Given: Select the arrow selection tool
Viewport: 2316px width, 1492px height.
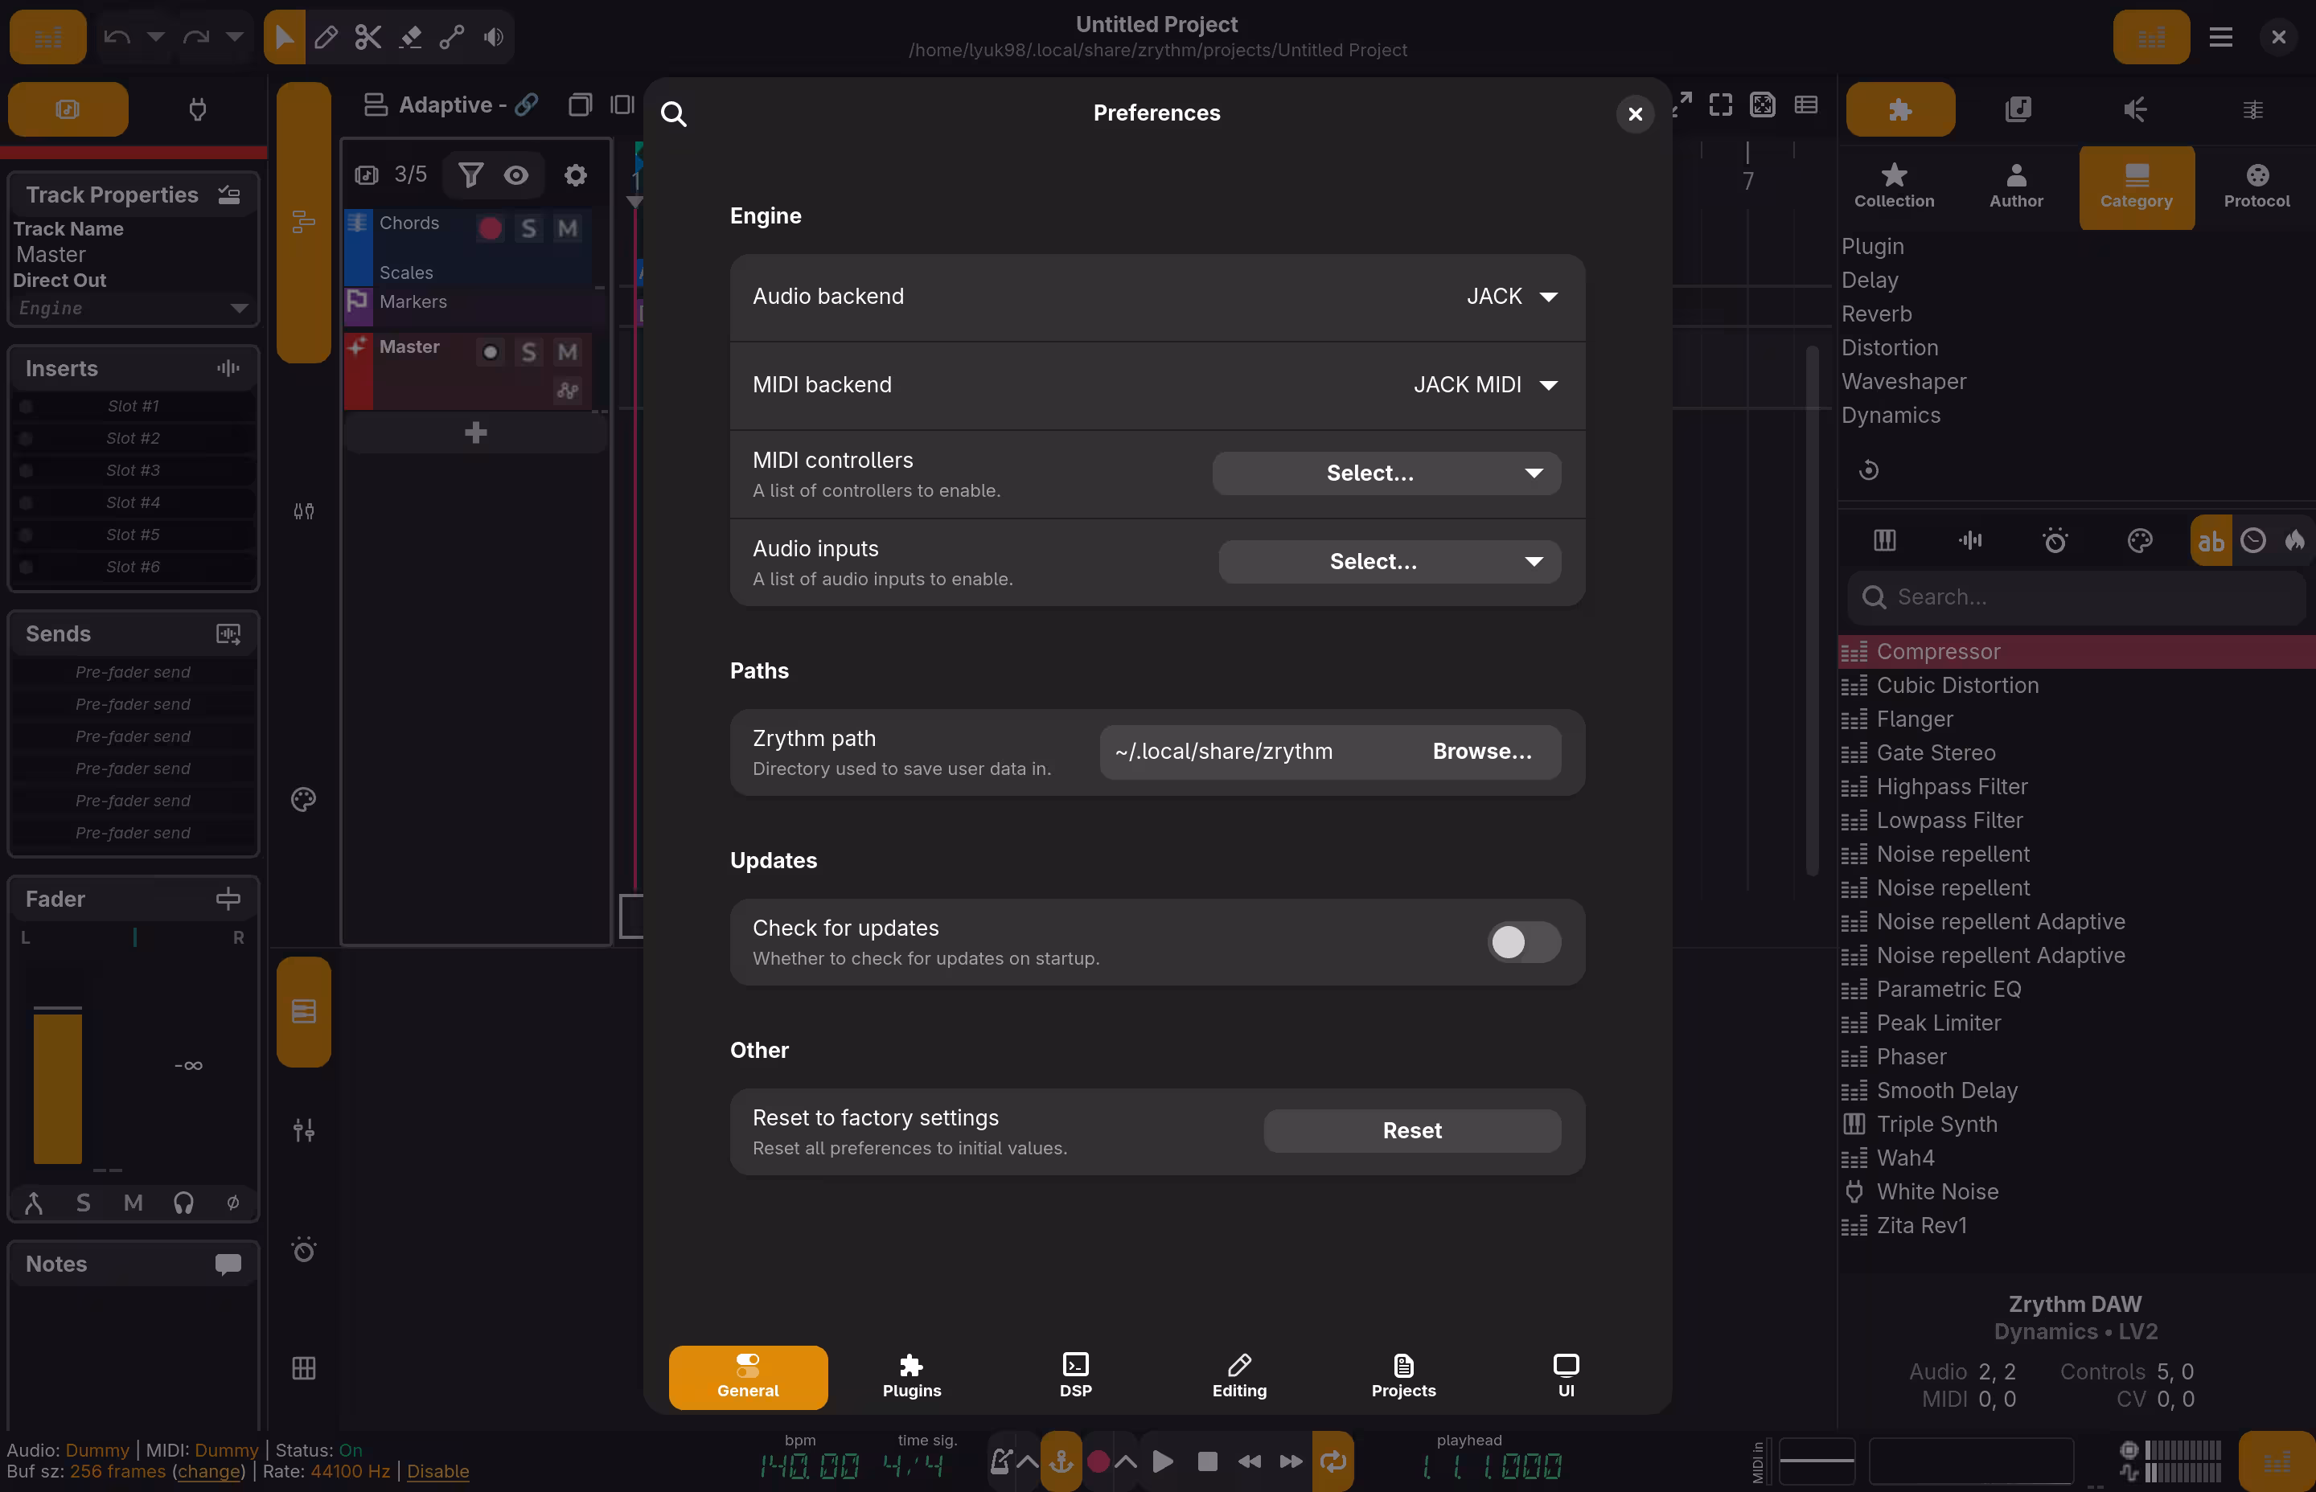Looking at the screenshot, I should pyautogui.click(x=284, y=37).
